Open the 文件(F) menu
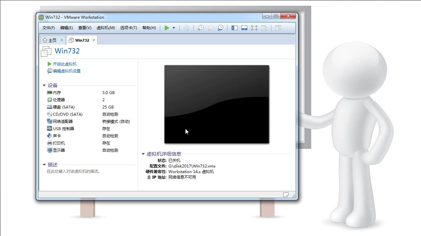The image size is (421, 236). pos(49,28)
